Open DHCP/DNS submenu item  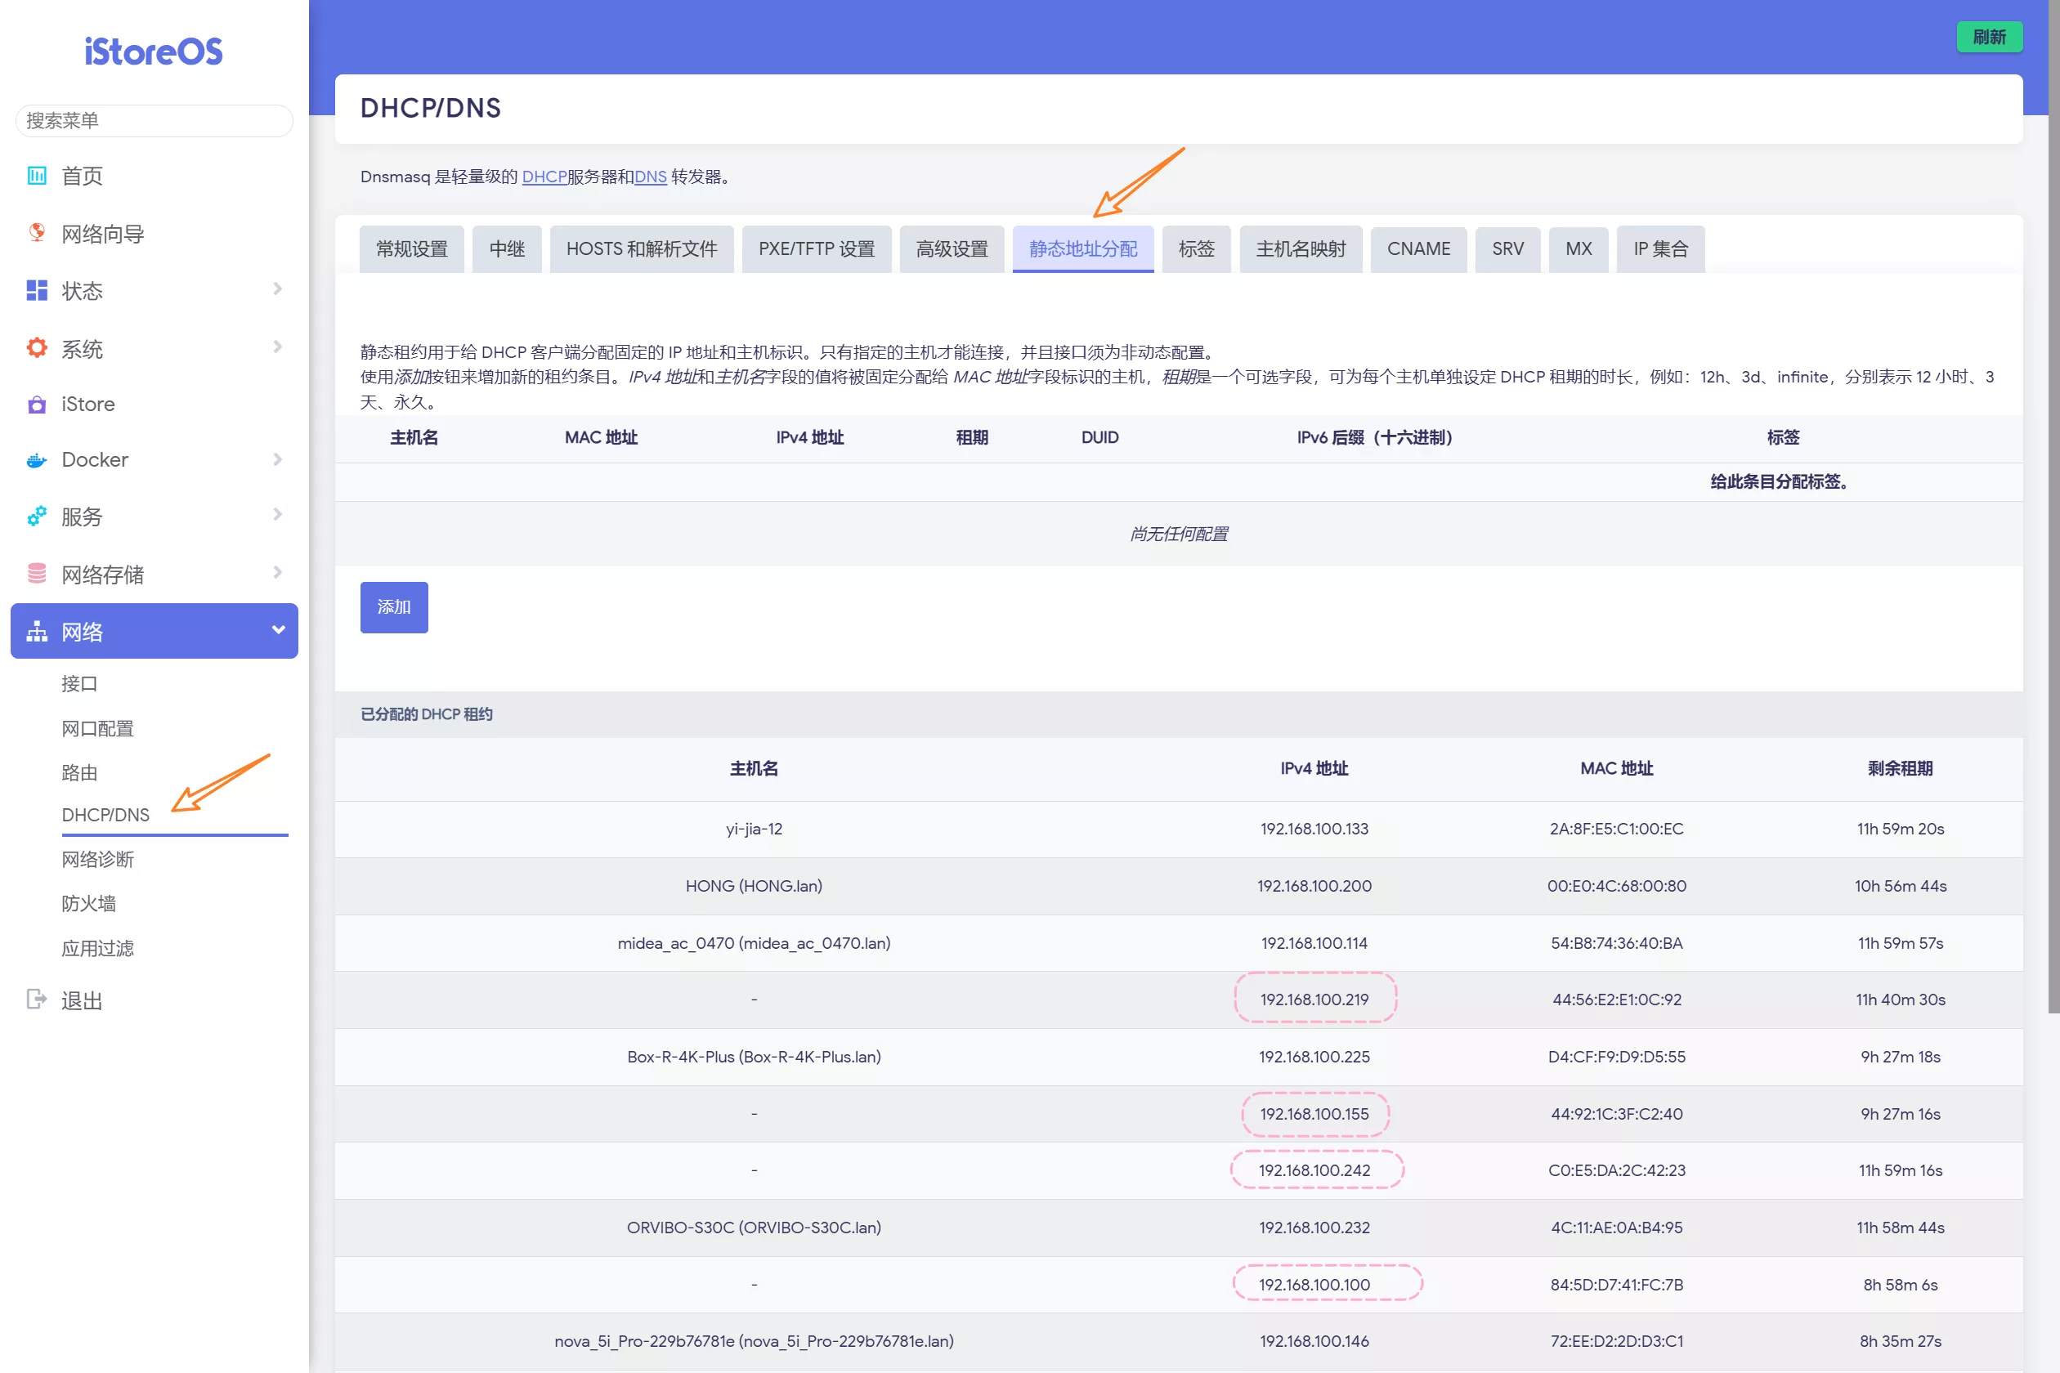click(x=106, y=816)
